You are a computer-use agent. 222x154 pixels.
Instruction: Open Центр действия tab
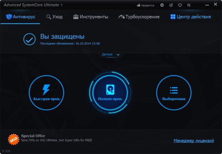tap(190, 17)
